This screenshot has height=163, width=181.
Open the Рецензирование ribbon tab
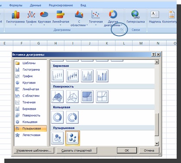61,5
